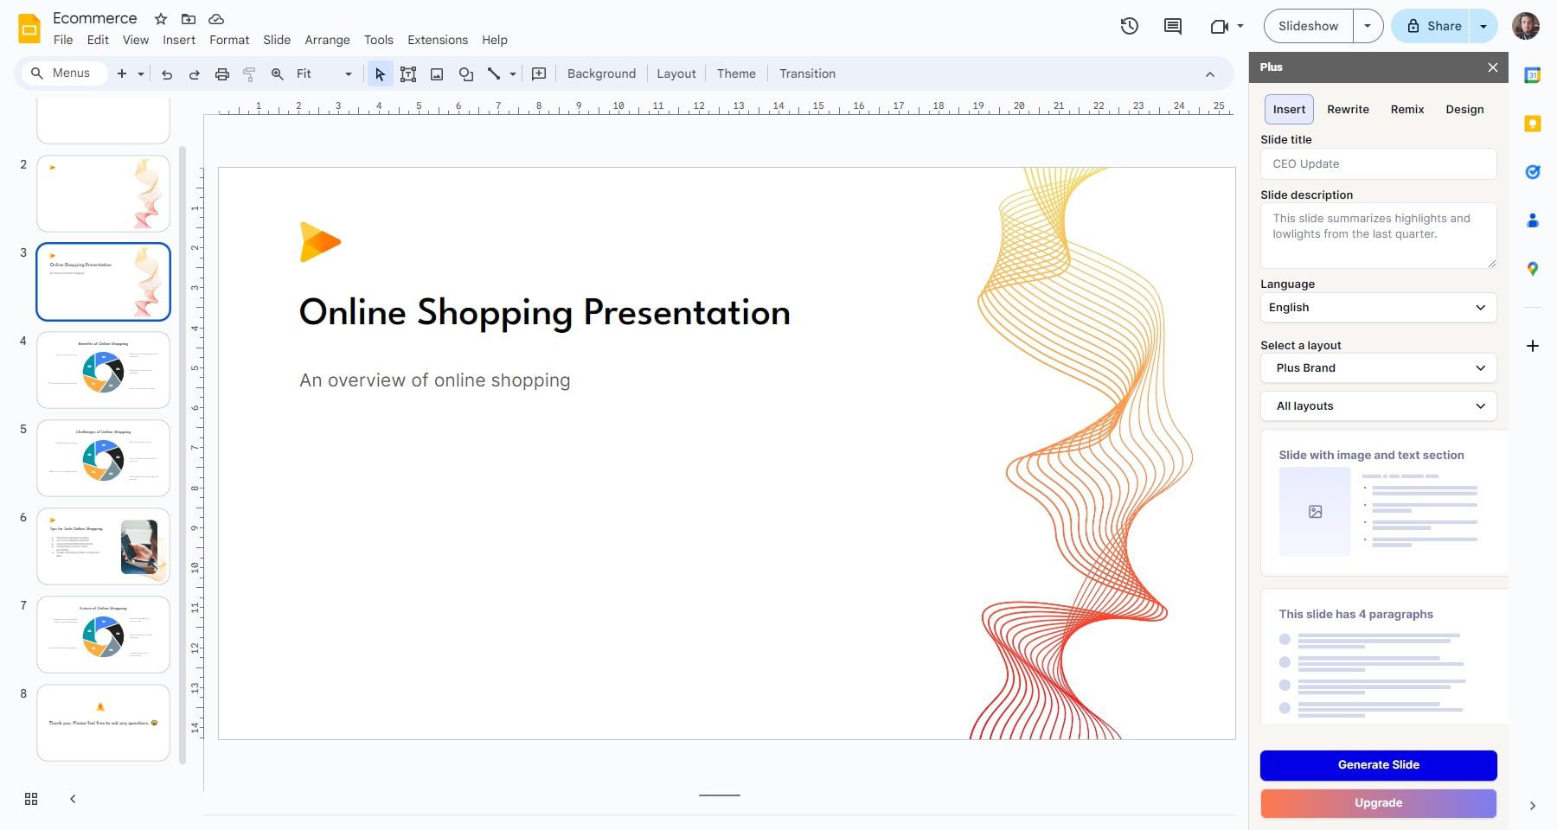
Task: Start a Meet video call
Action: pos(1220,26)
